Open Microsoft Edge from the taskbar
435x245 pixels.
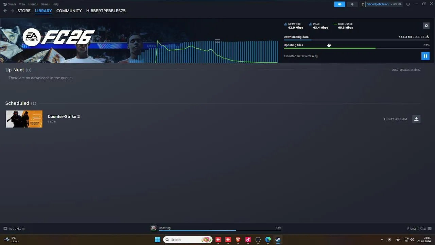point(268,240)
